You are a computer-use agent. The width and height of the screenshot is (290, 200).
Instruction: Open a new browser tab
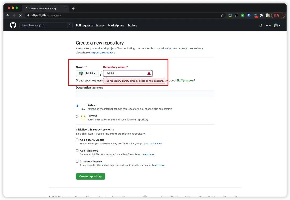coord(73,8)
